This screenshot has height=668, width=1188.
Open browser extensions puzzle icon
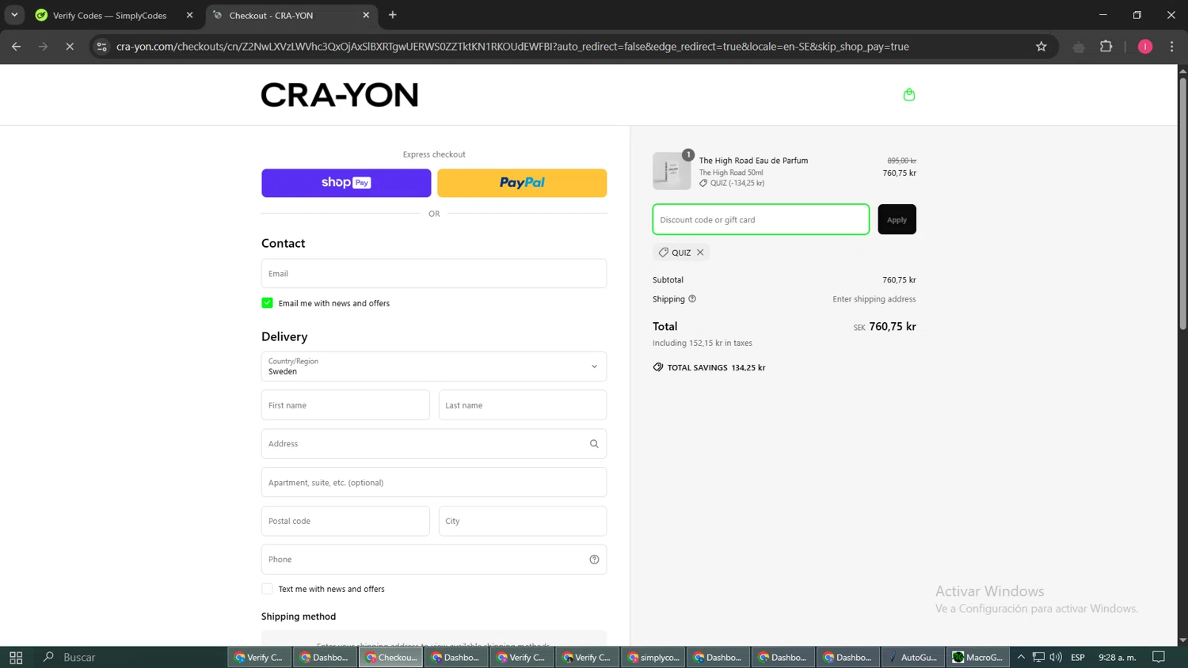[x=1106, y=47]
